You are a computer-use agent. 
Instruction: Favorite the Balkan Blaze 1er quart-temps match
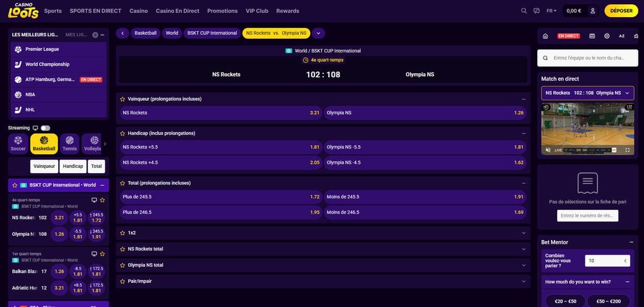102,253
